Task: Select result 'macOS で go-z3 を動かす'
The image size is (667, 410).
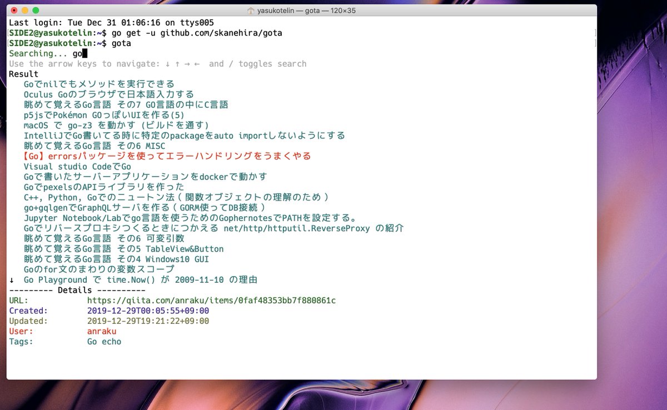Action: [x=116, y=125]
